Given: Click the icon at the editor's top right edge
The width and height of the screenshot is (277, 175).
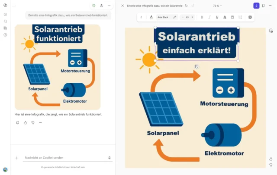Looking at the screenshot, I should point(271,31).
